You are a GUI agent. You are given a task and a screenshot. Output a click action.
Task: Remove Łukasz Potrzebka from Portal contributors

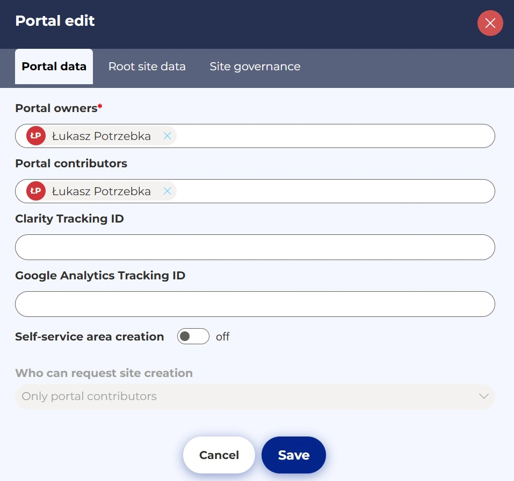tap(167, 191)
